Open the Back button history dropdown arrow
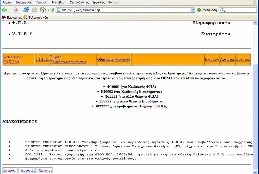The width and height of the screenshot is (259, 174). (10, 10)
